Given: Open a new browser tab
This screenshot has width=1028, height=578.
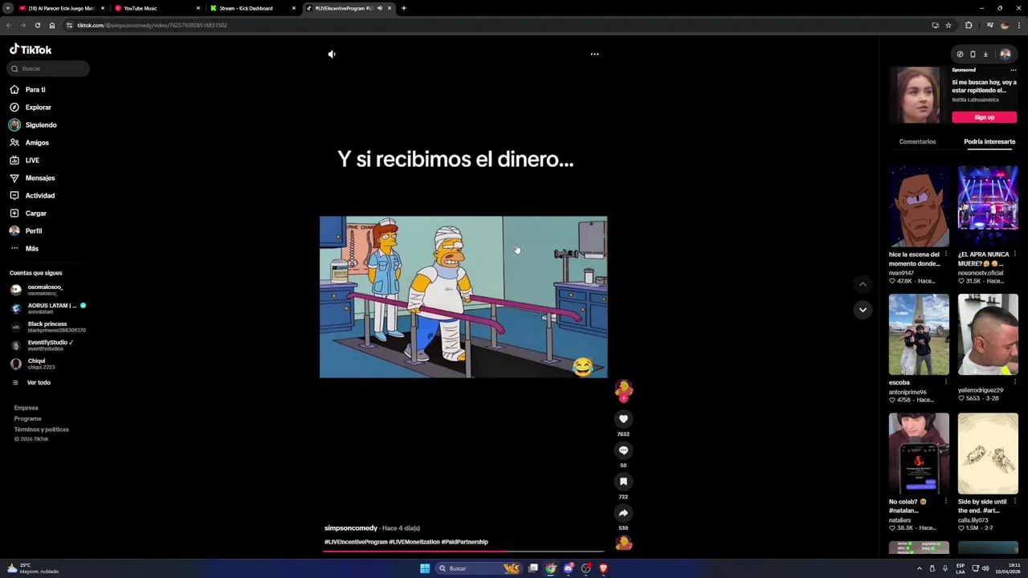Looking at the screenshot, I should (404, 8).
